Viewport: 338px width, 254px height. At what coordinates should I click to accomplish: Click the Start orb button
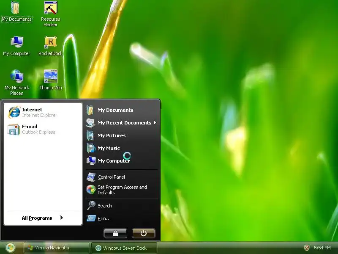tap(10, 248)
